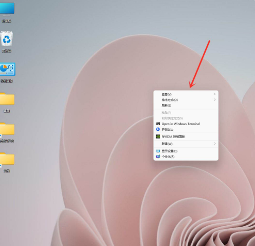Select 粘贴快捷方式(S) in the context menu
This screenshot has width=255, height=246.
tap(172, 118)
